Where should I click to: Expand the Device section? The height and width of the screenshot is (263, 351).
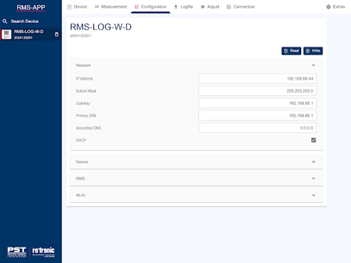313,162
